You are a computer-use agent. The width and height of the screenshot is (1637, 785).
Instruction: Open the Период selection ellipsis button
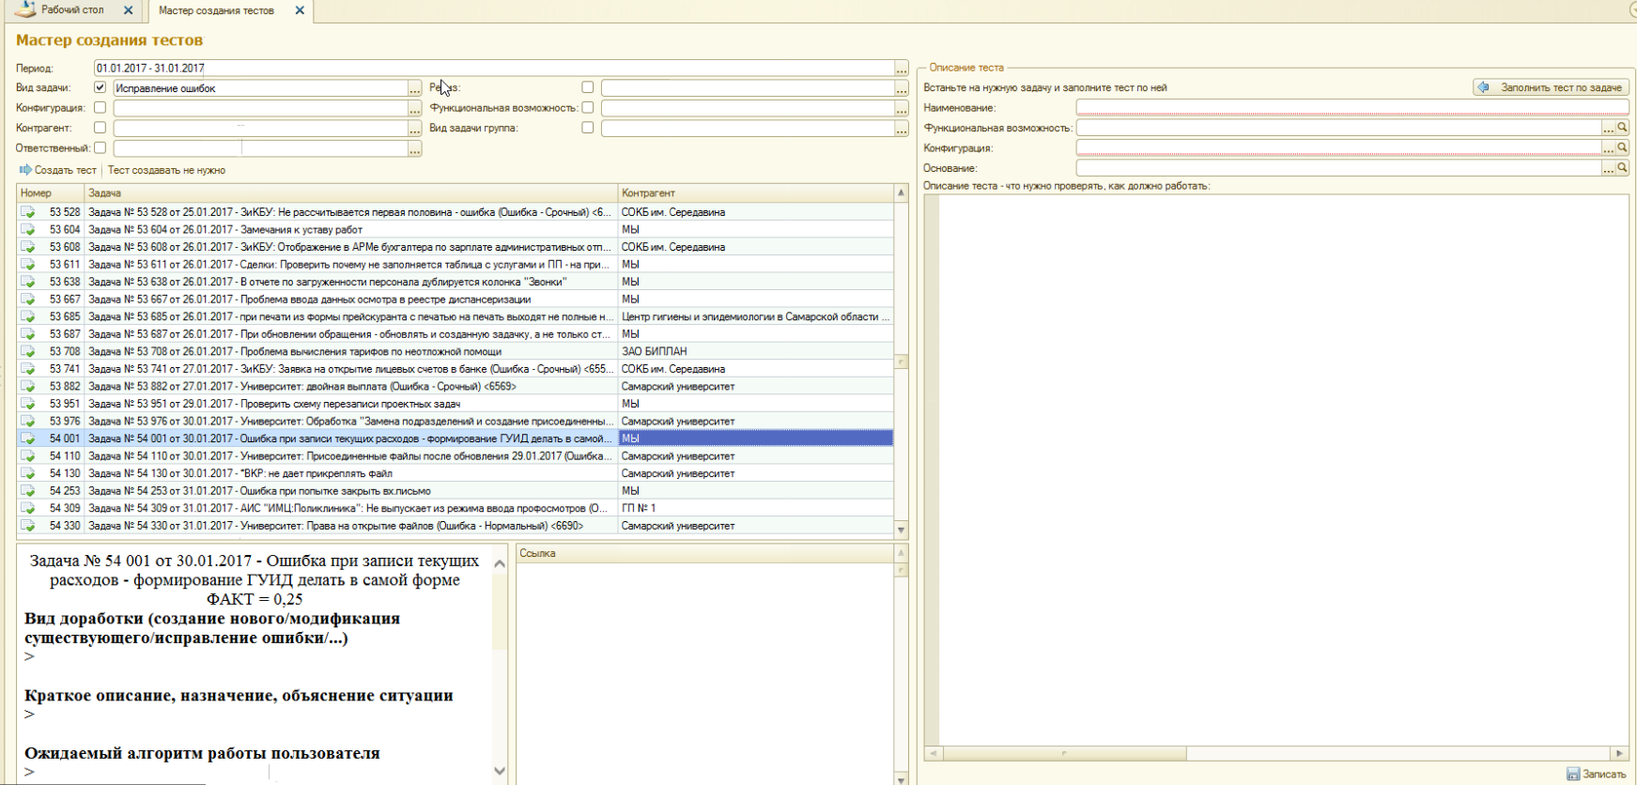pos(902,69)
